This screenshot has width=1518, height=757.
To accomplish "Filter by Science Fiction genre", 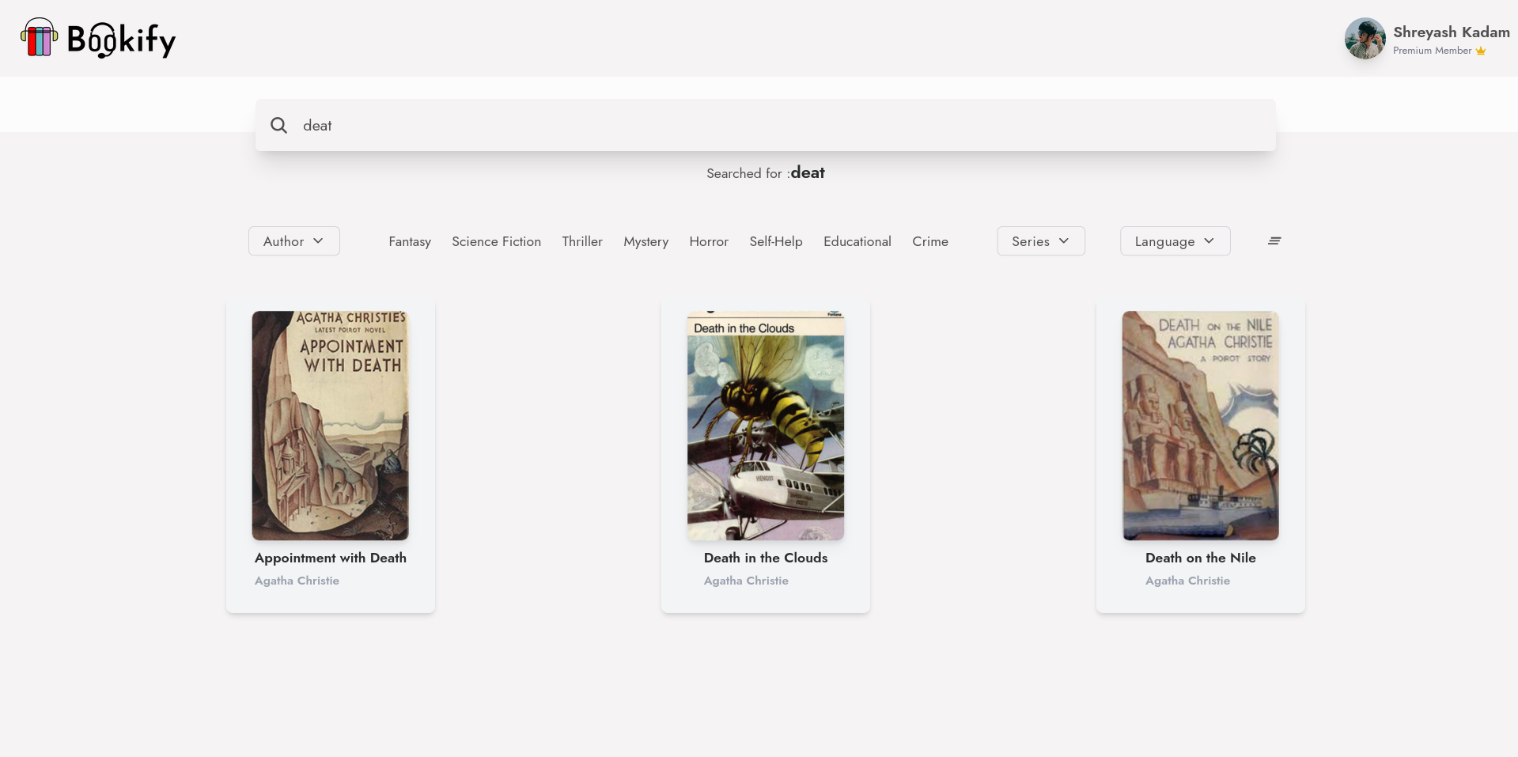I will [x=497, y=241].
